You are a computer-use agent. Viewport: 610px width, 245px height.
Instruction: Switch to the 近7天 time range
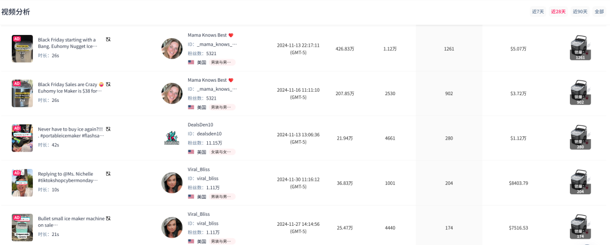(538, 11)
